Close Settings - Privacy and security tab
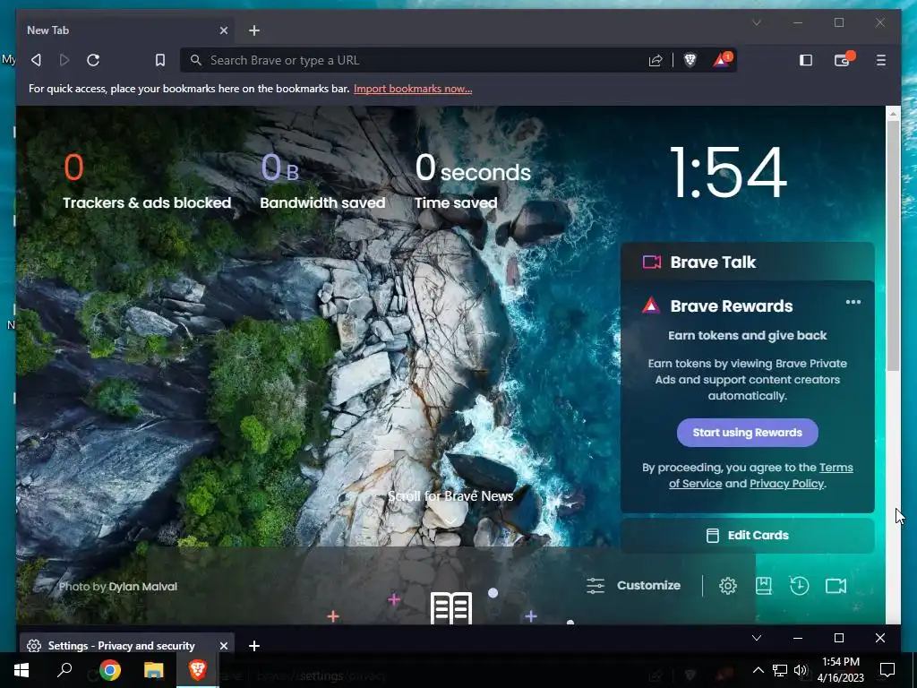The height and width of the screenshot is (688, 917). click(223, 646)
